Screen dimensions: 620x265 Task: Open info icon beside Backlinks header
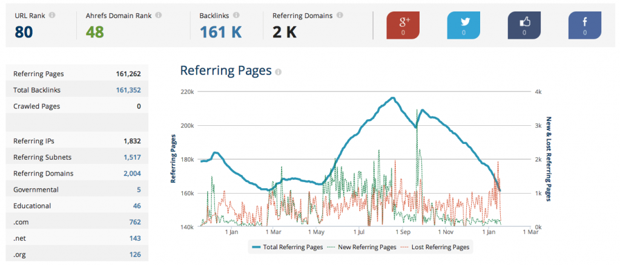coord(236,16)
